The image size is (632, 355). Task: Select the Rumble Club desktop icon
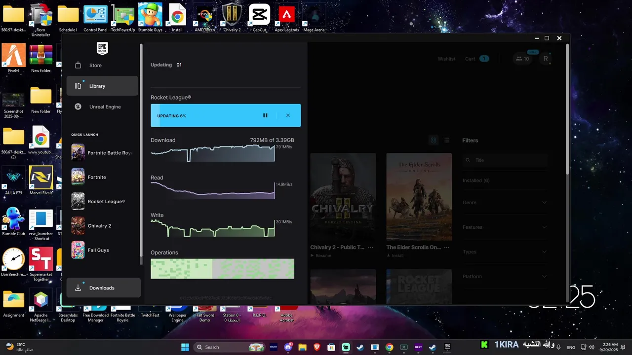[13, 221]
